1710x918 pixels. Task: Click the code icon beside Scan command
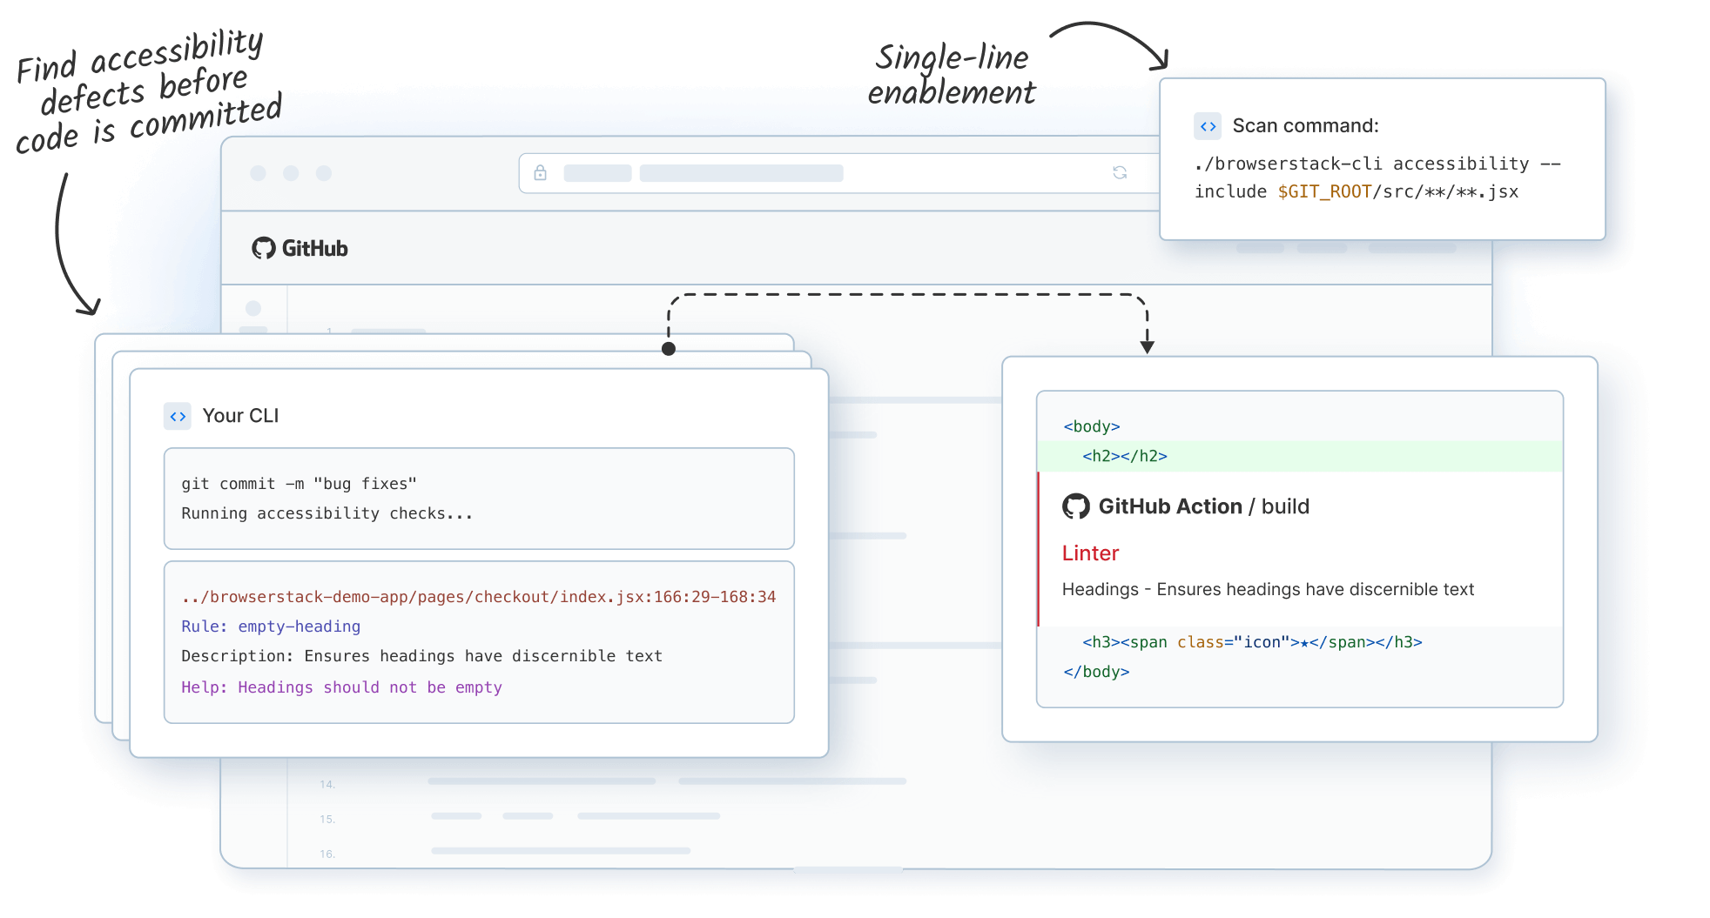1207,125
